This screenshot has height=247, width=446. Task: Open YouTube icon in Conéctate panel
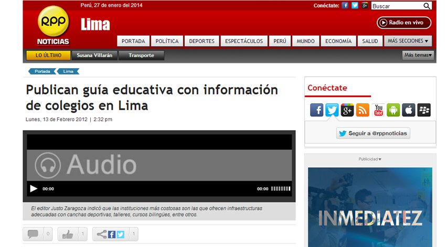tap(378, 110)
